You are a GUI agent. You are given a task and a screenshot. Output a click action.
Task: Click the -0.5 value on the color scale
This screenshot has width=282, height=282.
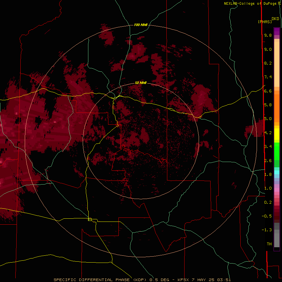pyautogui.click(x=267, y=216)
